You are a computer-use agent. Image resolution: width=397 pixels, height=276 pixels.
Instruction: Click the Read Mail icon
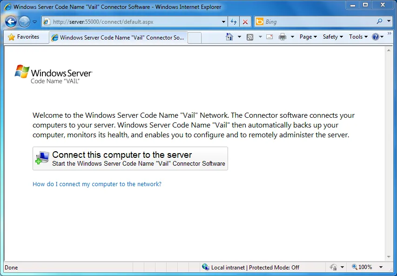tap(269, 37)
